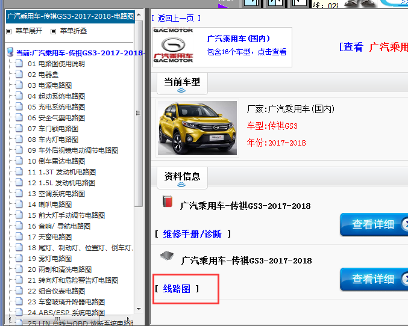Click the 厂家:广汽乘用车(国内) text
The height and width of the screenshot is (326, 408).
point(290,109)
